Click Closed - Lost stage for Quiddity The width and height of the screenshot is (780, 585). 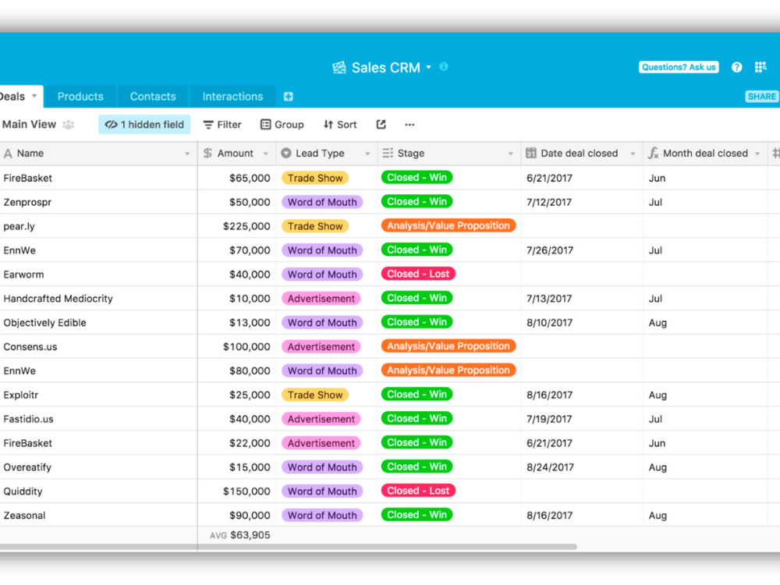[418, 491]
